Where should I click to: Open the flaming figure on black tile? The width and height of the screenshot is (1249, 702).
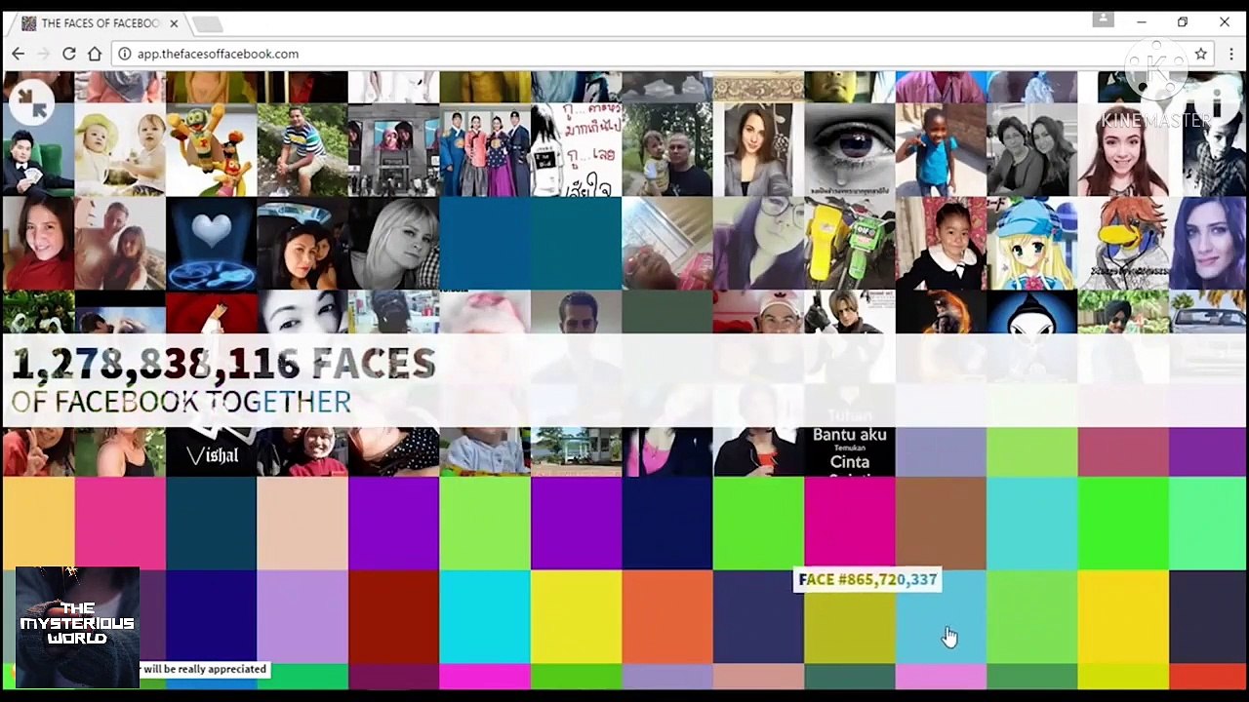[941, 312]
